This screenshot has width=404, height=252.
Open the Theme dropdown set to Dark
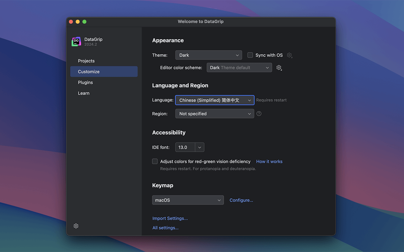click(x=209, y=55)
